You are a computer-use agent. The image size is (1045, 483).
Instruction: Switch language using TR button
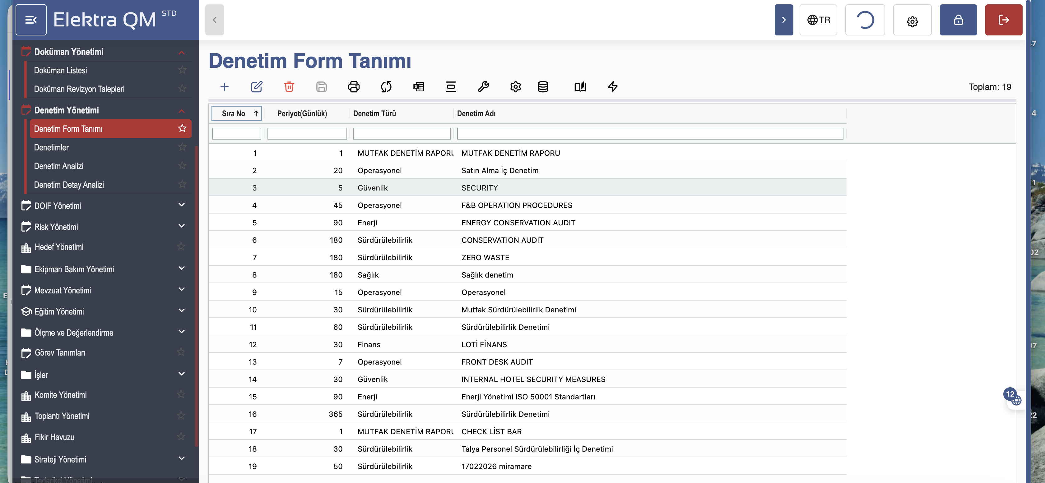coord(818,20)
